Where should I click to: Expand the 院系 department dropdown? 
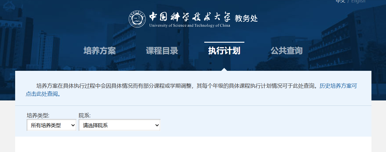(119, 125)
